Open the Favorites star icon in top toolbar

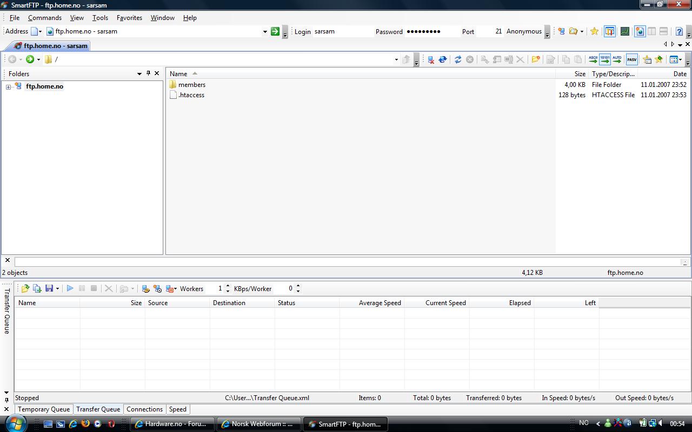click(594, 31)
